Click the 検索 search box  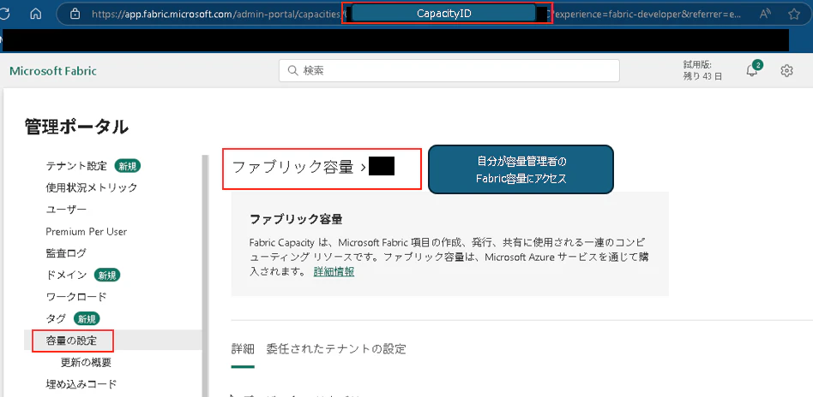tap(449, 70)
